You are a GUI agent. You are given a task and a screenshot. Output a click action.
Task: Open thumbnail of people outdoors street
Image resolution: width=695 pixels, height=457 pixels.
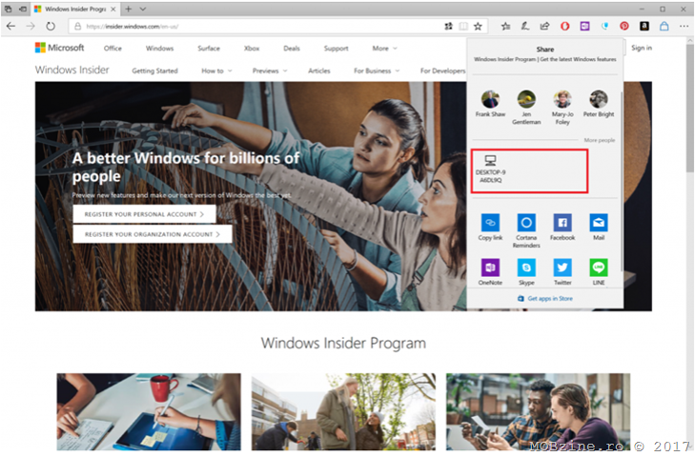pos(343,412)
